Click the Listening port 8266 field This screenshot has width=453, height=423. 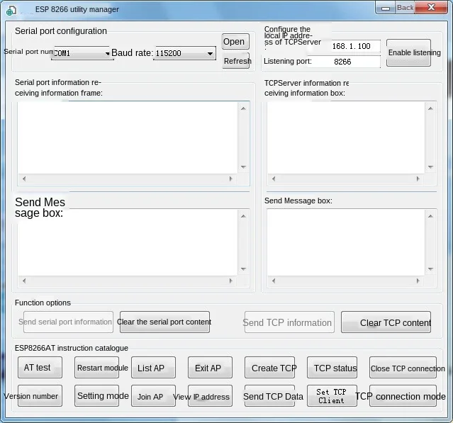pyautogui.click(x=344, y=62)
